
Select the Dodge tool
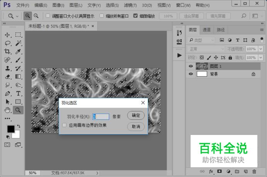pyautogui.click(x=18, y=85)
